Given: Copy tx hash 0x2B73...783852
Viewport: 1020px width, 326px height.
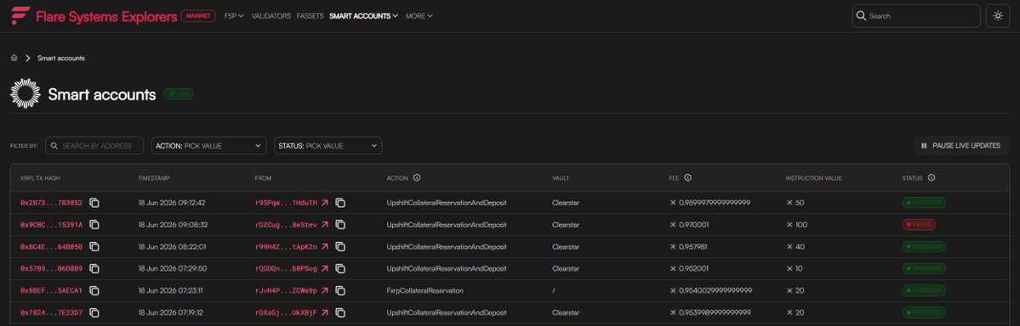Looking at the screenshot, I should click(x=94, y=203).
